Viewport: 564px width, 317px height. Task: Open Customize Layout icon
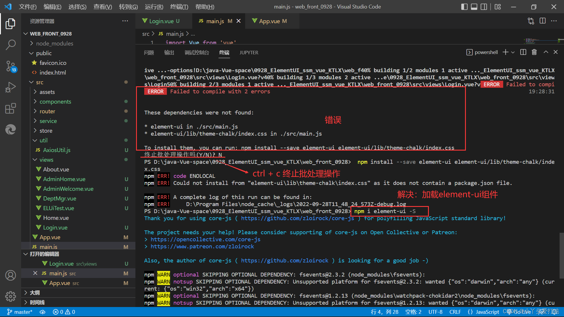coord(498,7)
